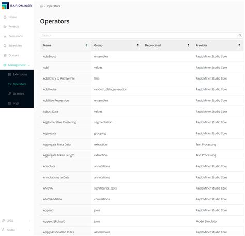Click the grouping group cell
This screenshot has width=245, height=236.
pyautogui.click(x=100, y=133)
